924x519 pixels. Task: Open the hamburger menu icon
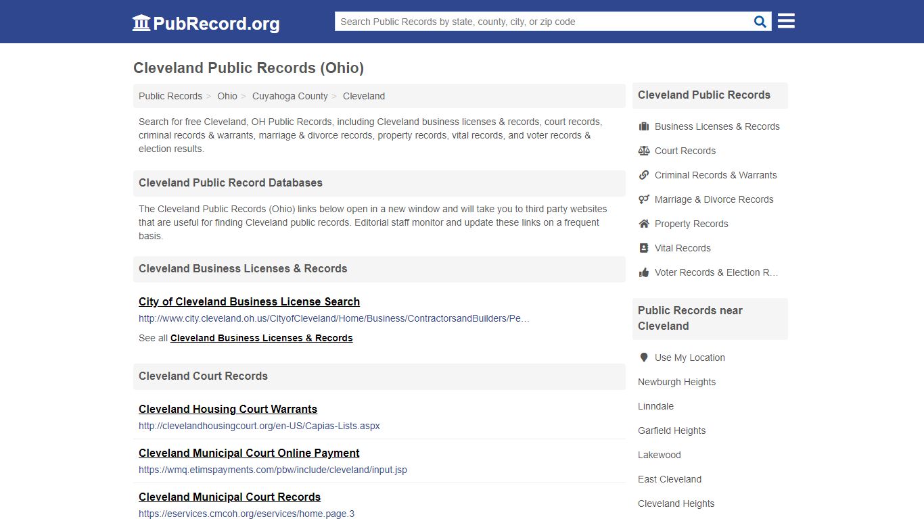pos(786,21)
